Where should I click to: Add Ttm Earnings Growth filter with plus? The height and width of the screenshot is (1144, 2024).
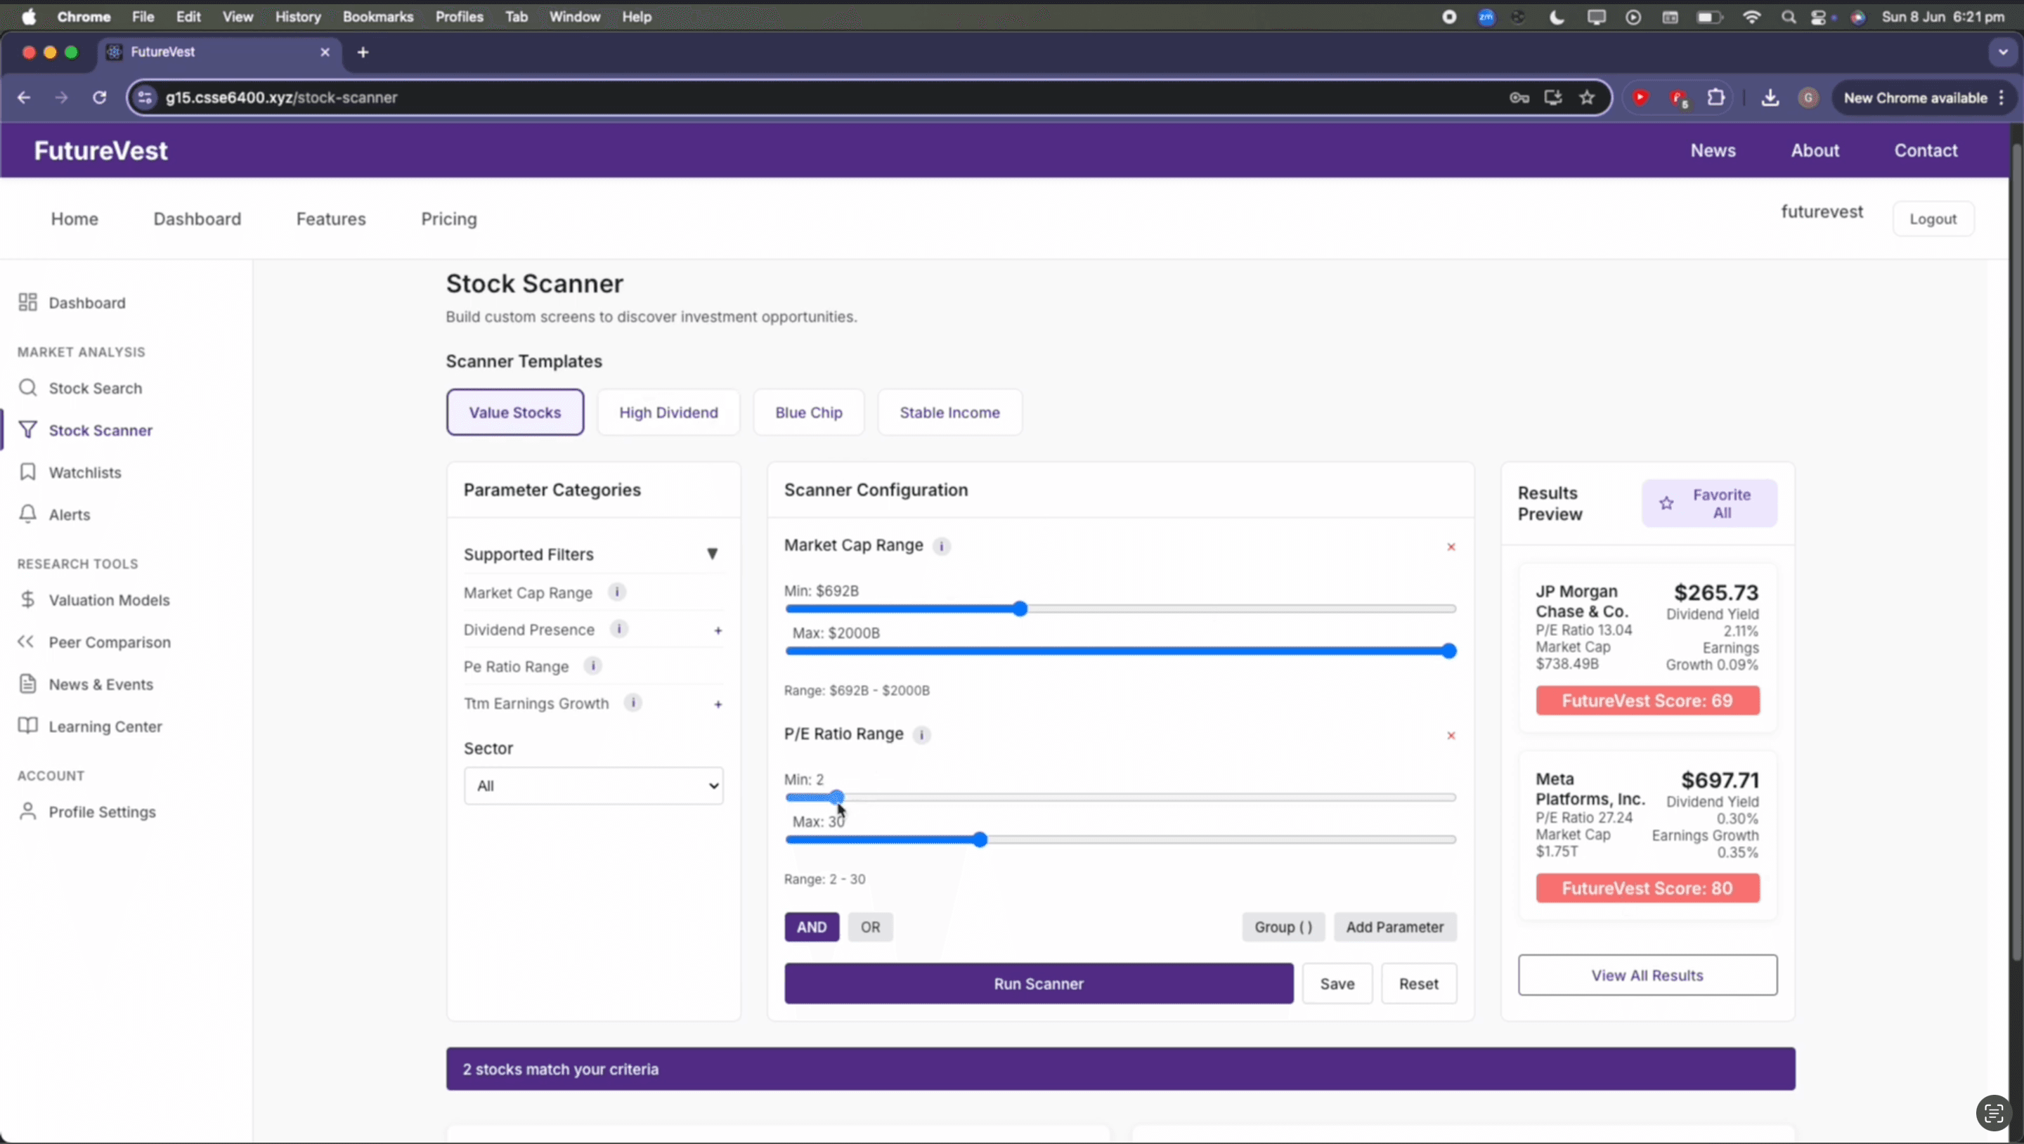[718, 704]
